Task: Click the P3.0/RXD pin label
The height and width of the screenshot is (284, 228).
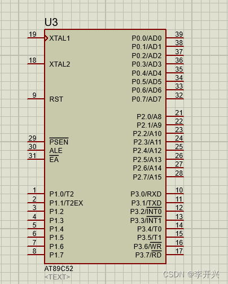Action: pos(146,194)
